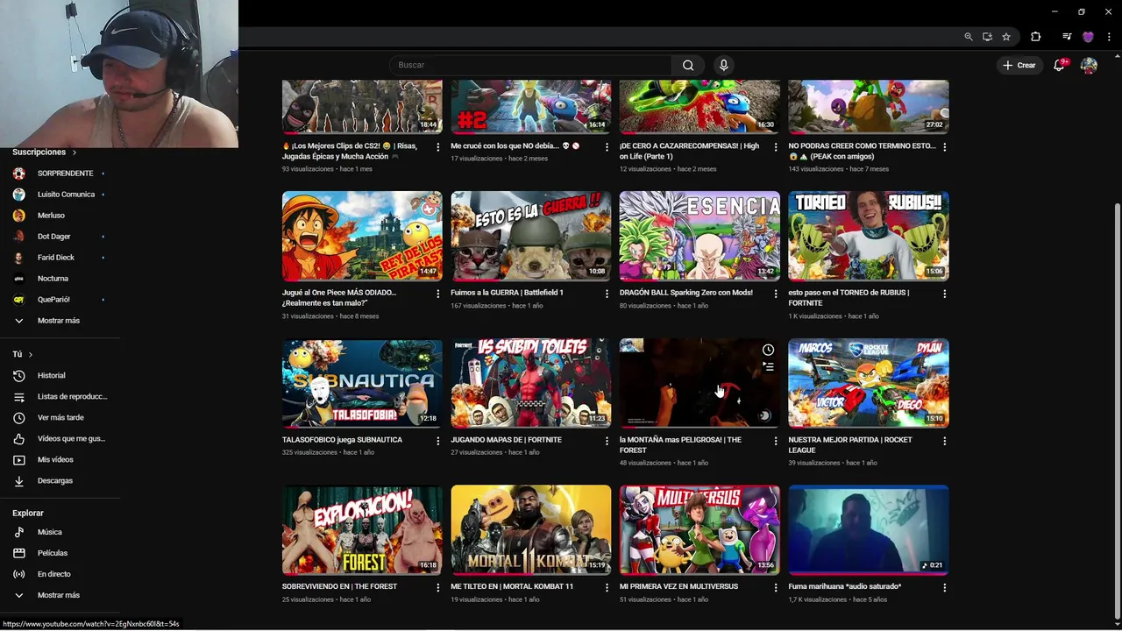Viewport: 1122px width, 631px height.
Task: Open title Fuma marihuana *audio saturado*
Action: click(844, 586)
